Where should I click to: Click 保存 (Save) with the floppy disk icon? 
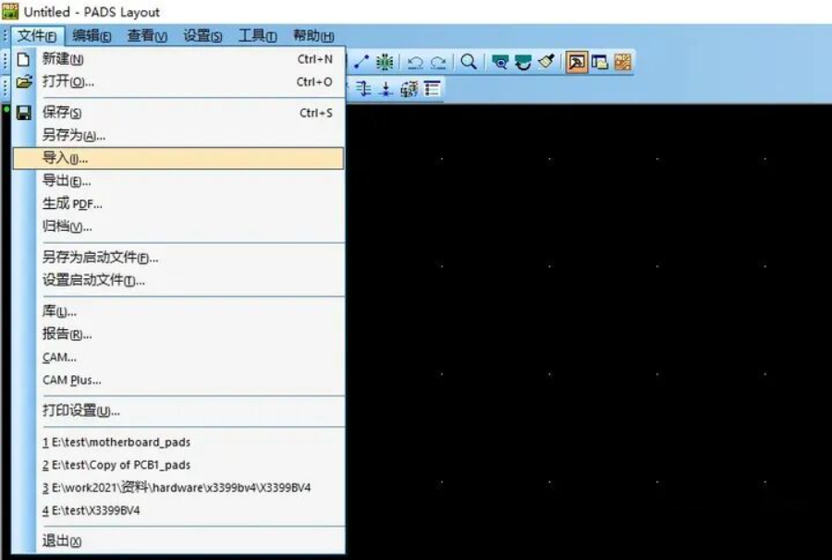(62, 113)
